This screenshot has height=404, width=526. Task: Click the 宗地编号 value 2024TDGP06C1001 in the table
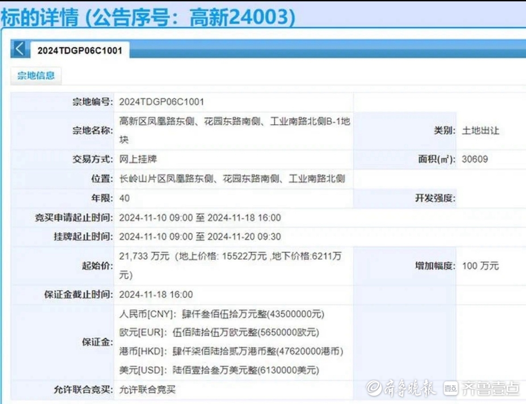coord(162,102)
